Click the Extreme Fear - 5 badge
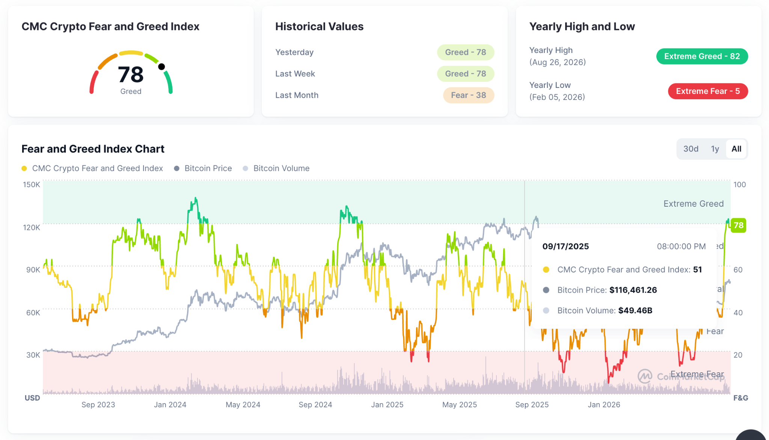Viewport: 769px width, 440px height. 708,91
